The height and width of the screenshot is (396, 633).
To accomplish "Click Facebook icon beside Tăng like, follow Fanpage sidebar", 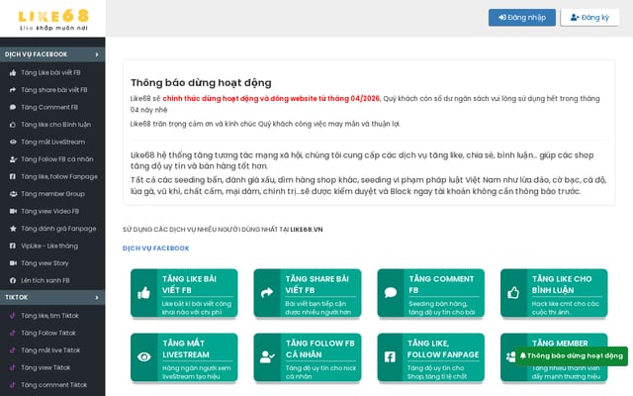I will [13, 176].
